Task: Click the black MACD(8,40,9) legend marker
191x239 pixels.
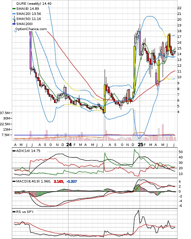Action: 14,181
